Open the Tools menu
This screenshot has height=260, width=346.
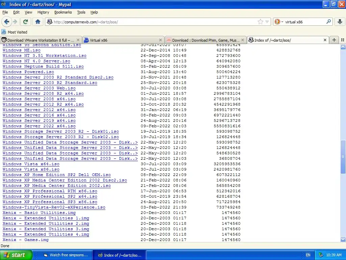[x=81, y=12]
